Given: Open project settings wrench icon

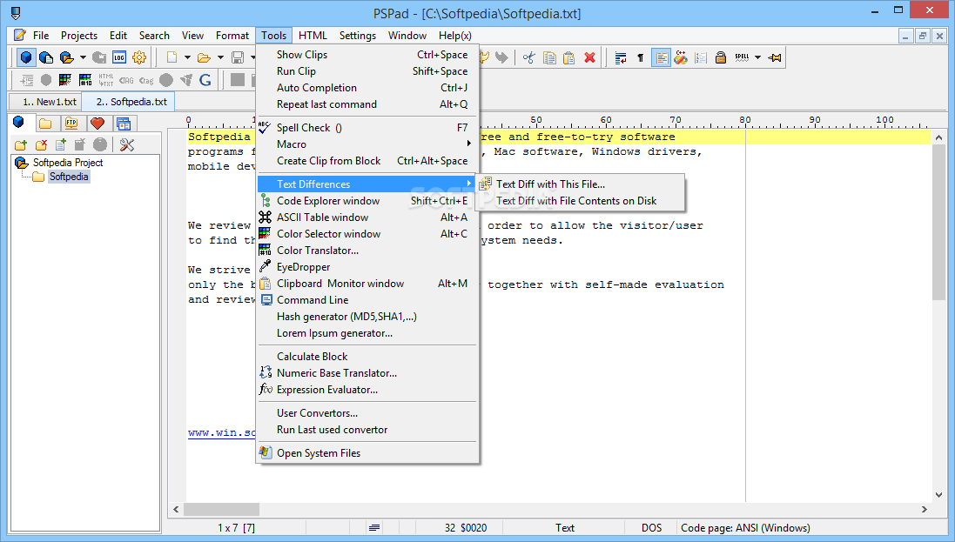Looking at the screenshot, I should pyautogui.click(x=127, y=145).
